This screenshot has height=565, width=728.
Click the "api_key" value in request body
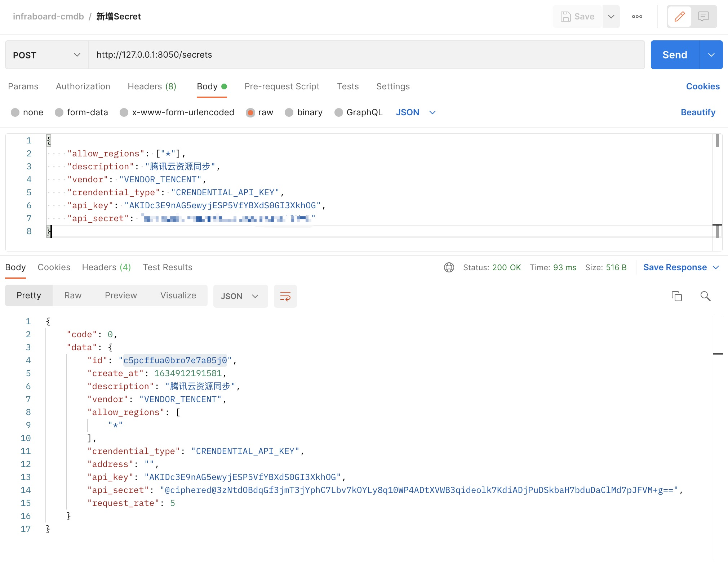[222, 205]
